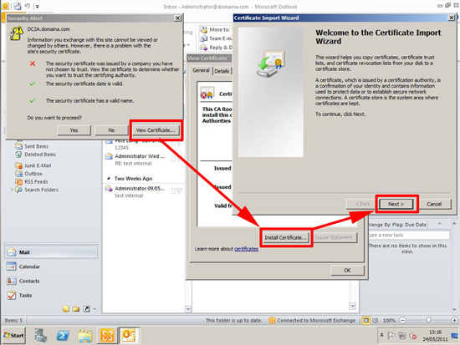Screen dimensions: 460x345
Task: Open the Deleted Items folder
Action: [40, 155]
